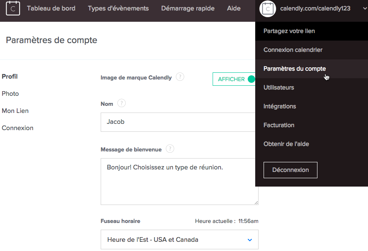The height and width of the screenshot is (251, 368).
Task: Select Obtenir de l'aide
Action: coord(312,144)
